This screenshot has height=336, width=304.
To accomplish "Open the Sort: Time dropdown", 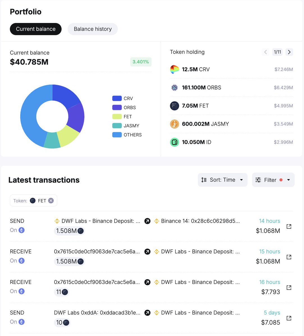I will pos(223,180).
